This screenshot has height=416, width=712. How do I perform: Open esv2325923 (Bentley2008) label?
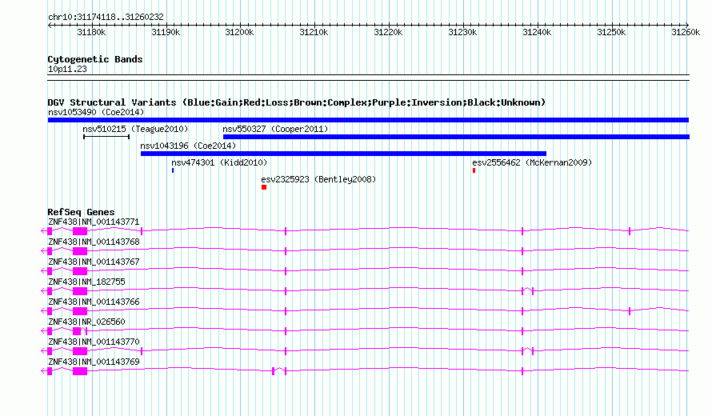coord(318,179)
